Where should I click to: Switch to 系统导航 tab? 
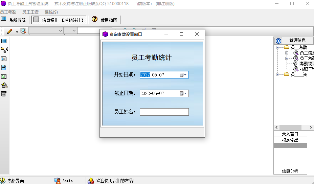click(14, 20)
